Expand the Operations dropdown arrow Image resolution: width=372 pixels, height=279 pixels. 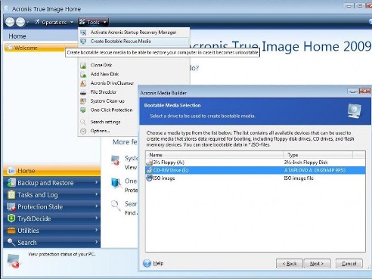(72, 23)
